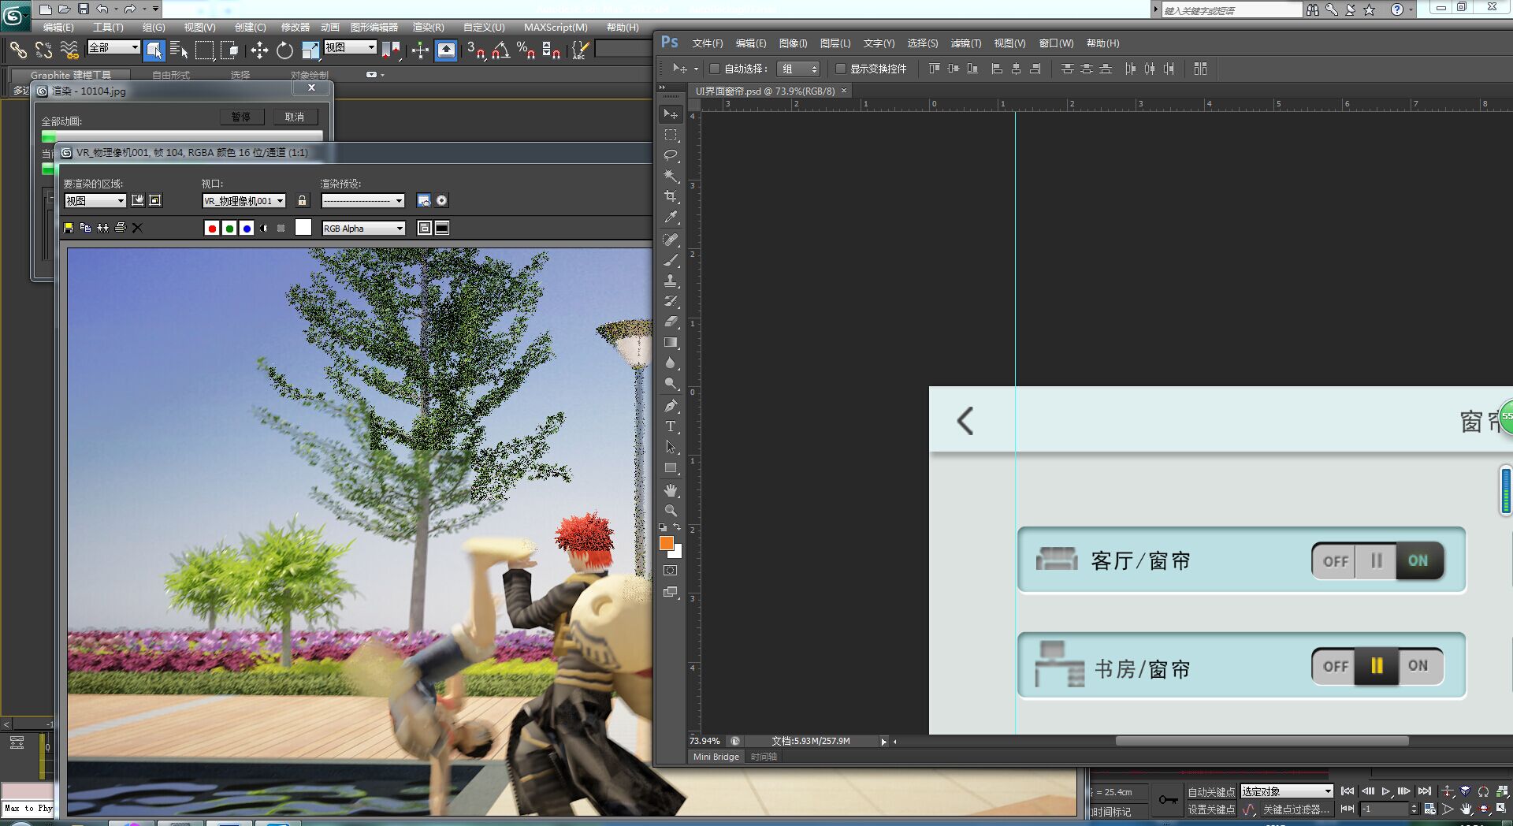Open the 组 auto-select dropdown in Photoshop
Viewport: 1513px width, 826px height.
point(798,69)
